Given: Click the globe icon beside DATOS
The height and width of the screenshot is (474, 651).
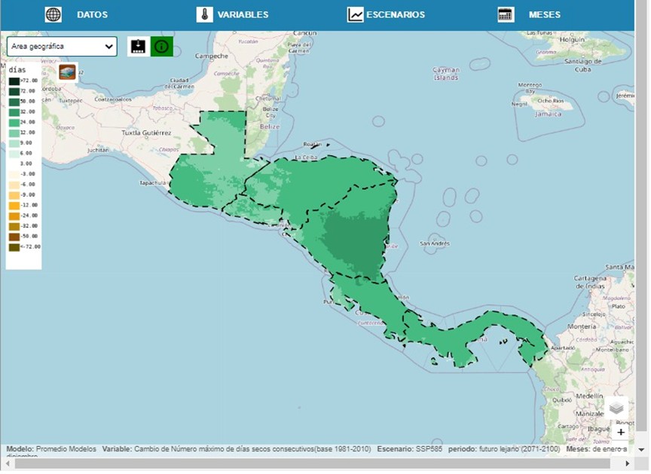Looking at the screenshot, I should click(53, 15).
